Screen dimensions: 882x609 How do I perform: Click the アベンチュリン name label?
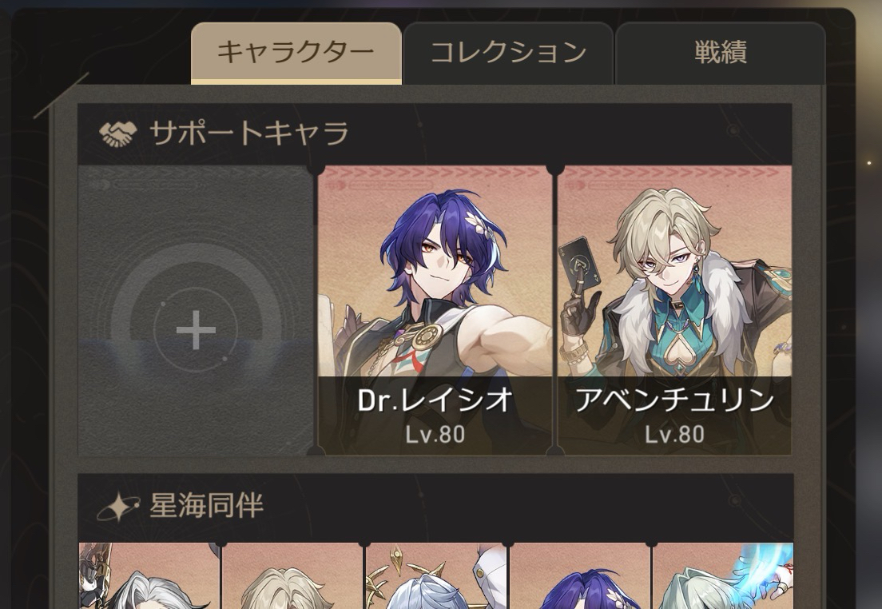[673, 400]
